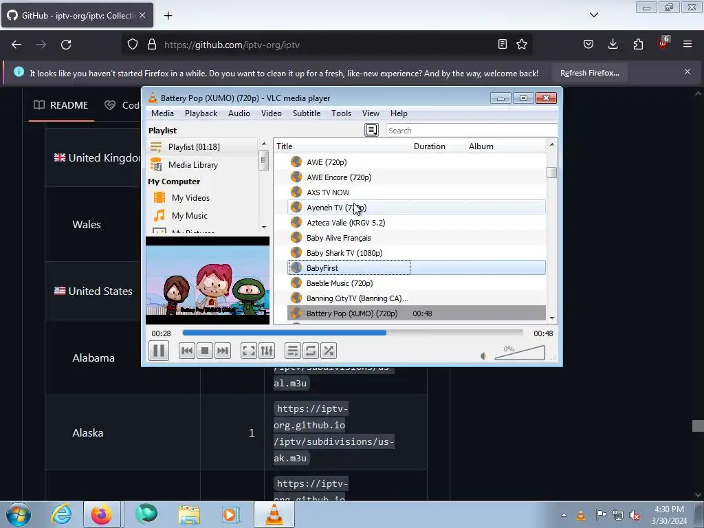The image size is (704, 528).
Task: Skip to next media in VLC
Action: coord(223,351)
